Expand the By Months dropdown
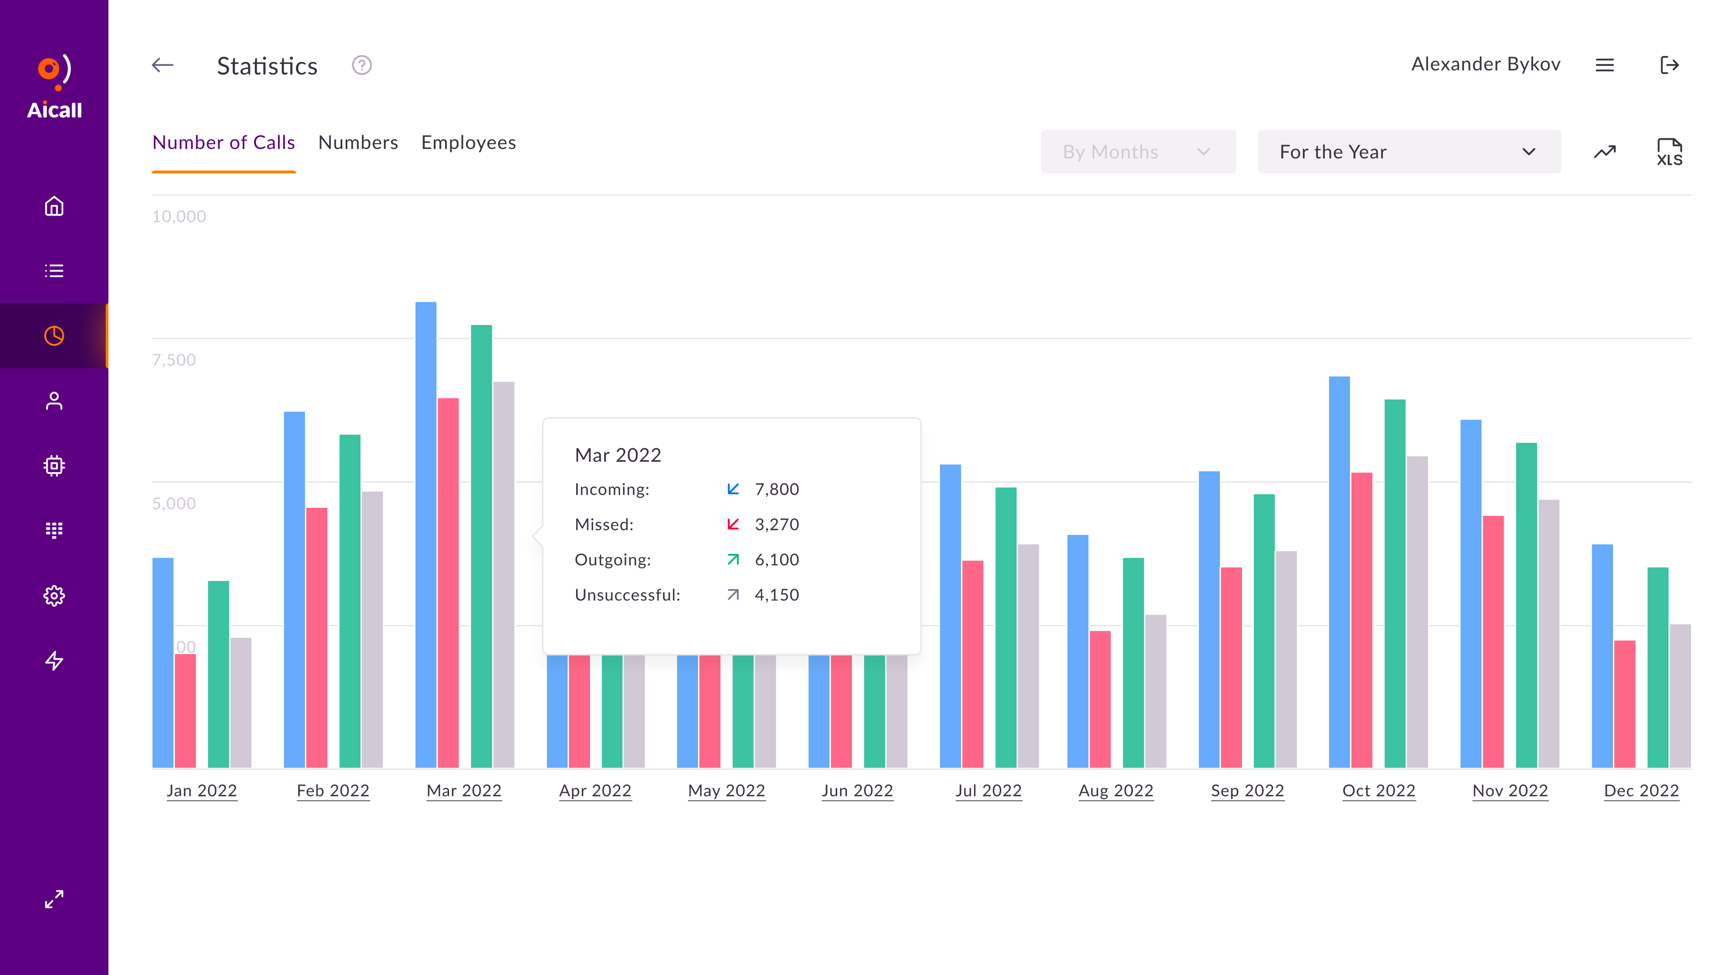This screenshot has width=1735, height=975. (1138, 151)
